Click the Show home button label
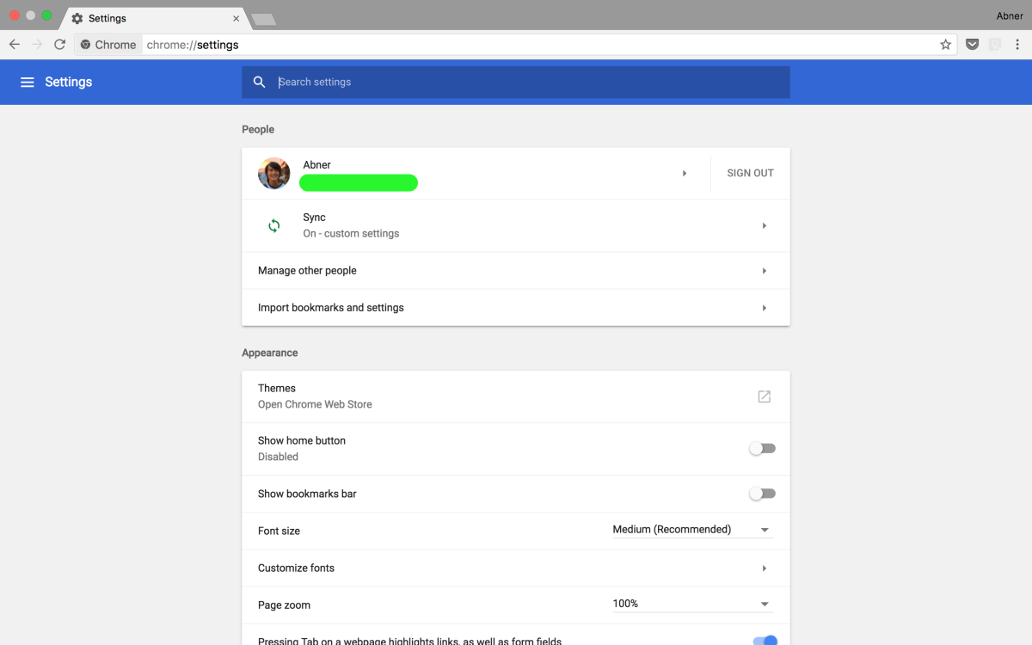 [x=302, y=440]
